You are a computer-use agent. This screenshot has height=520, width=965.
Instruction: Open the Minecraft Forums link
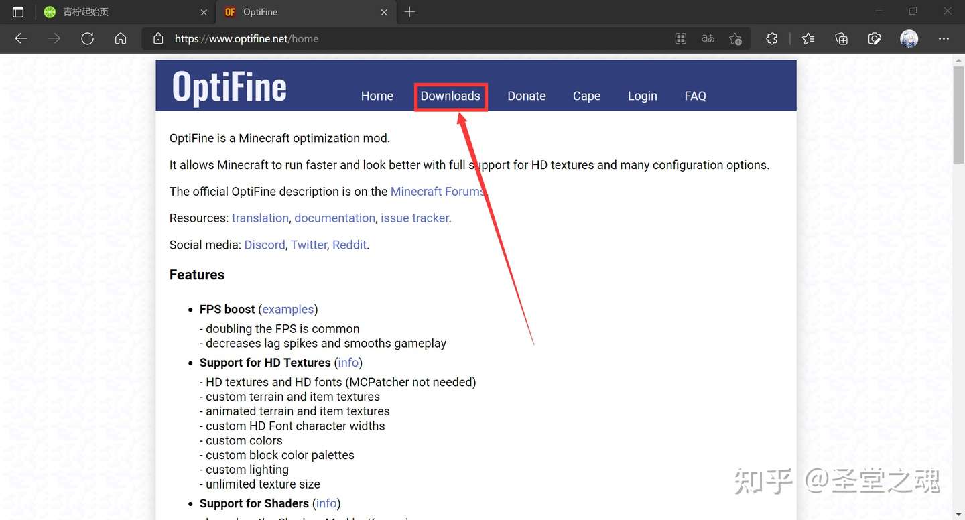437,191
